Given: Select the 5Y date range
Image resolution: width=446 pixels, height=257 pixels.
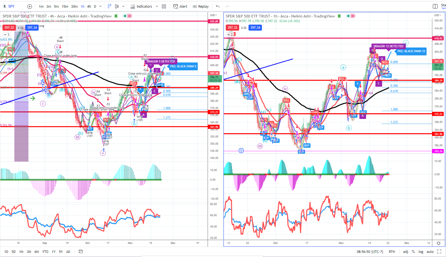Looking at the screenshot, I should (x=61, y=252).
